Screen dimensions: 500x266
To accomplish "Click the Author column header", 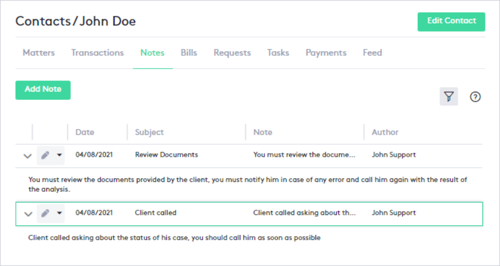I will coord(385,132).
